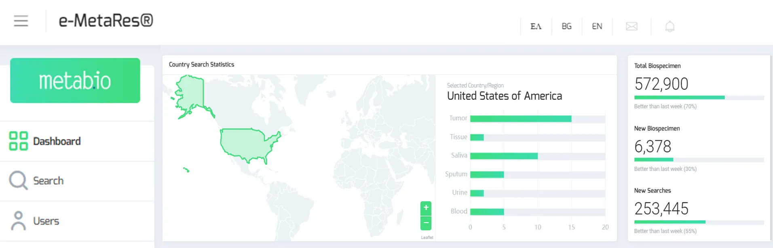Select United States on the map
Viewport: 773px width, 248px height.
[249, 145]
